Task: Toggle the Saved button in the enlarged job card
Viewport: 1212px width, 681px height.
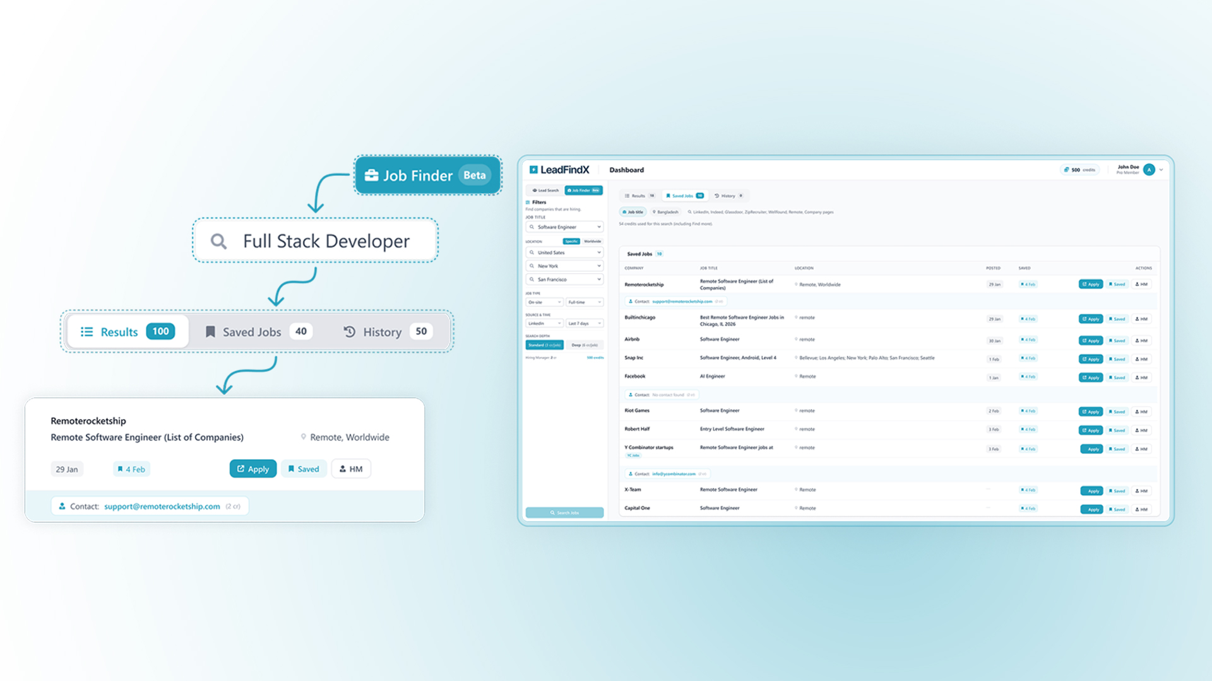Action: [304, 469]
